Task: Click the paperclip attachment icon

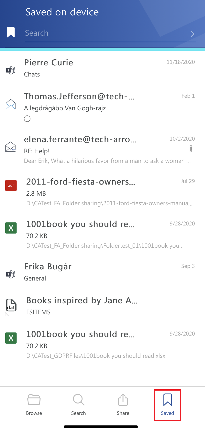Action: point(191,149)
